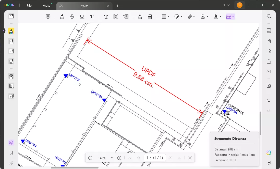Open the Search magnifier icon

pos(269,16)
